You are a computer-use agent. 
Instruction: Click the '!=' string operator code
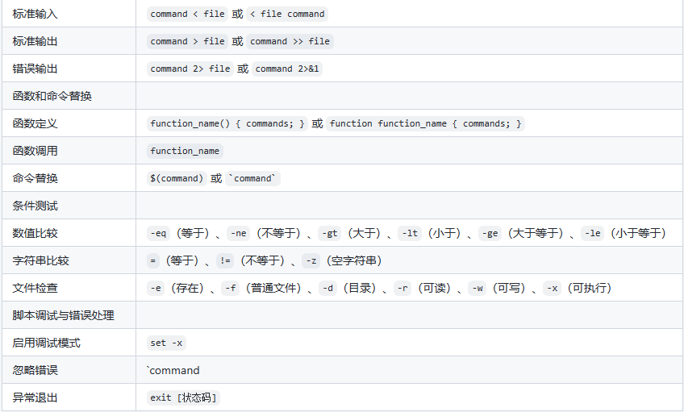(x=225, y=261)
